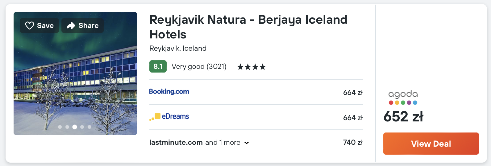Viewport: 491px width, 166px height.
Task: Select the lastminute.com 740 zł price
Action: click(x=353, y=142)
